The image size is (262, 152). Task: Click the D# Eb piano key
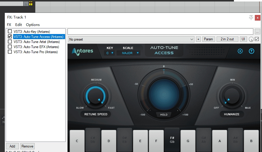tap(125, 140)
